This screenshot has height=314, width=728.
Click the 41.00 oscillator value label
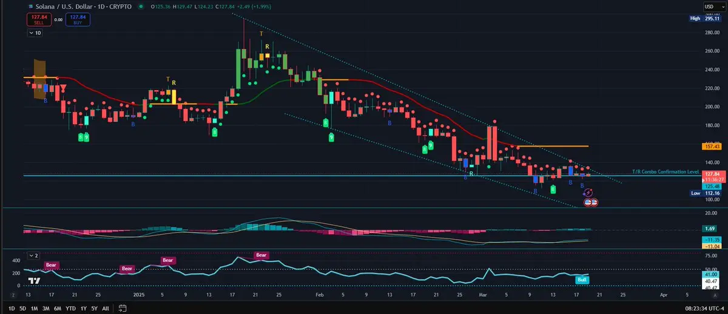(x=710, y=276)
